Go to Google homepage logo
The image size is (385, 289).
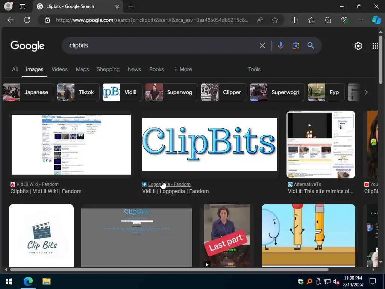[x=27, y=46]
